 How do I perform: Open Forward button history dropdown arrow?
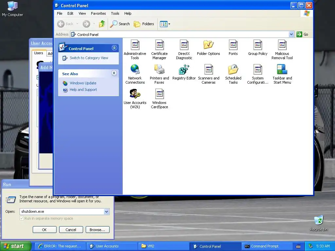(x=94, y=24)
